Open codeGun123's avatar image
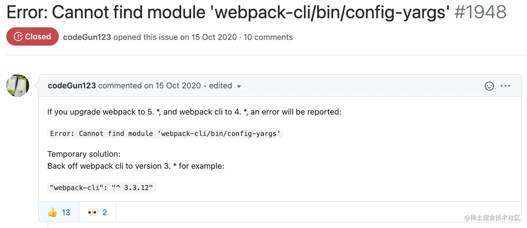Image resolution: width=527 pixels, height=228 pixels. coord(18,85)
